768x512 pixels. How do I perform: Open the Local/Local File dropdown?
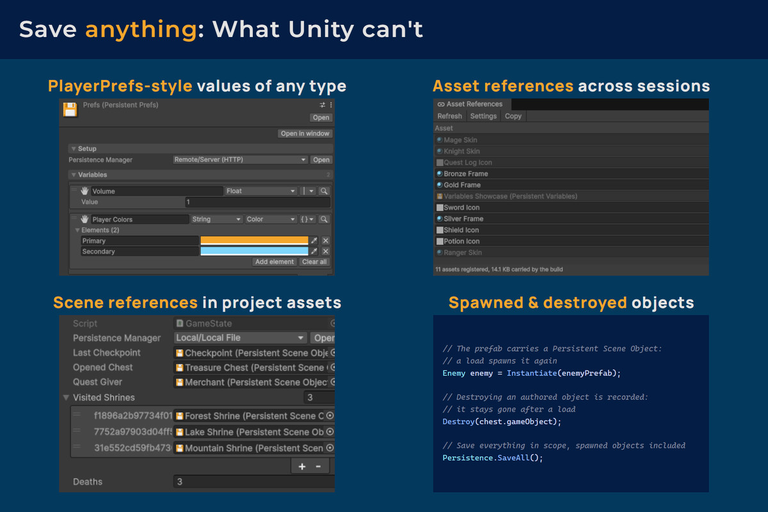241,338
